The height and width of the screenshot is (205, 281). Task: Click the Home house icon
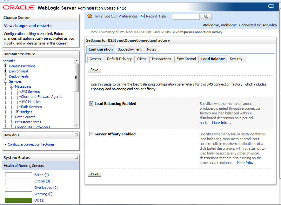point(90,16)
